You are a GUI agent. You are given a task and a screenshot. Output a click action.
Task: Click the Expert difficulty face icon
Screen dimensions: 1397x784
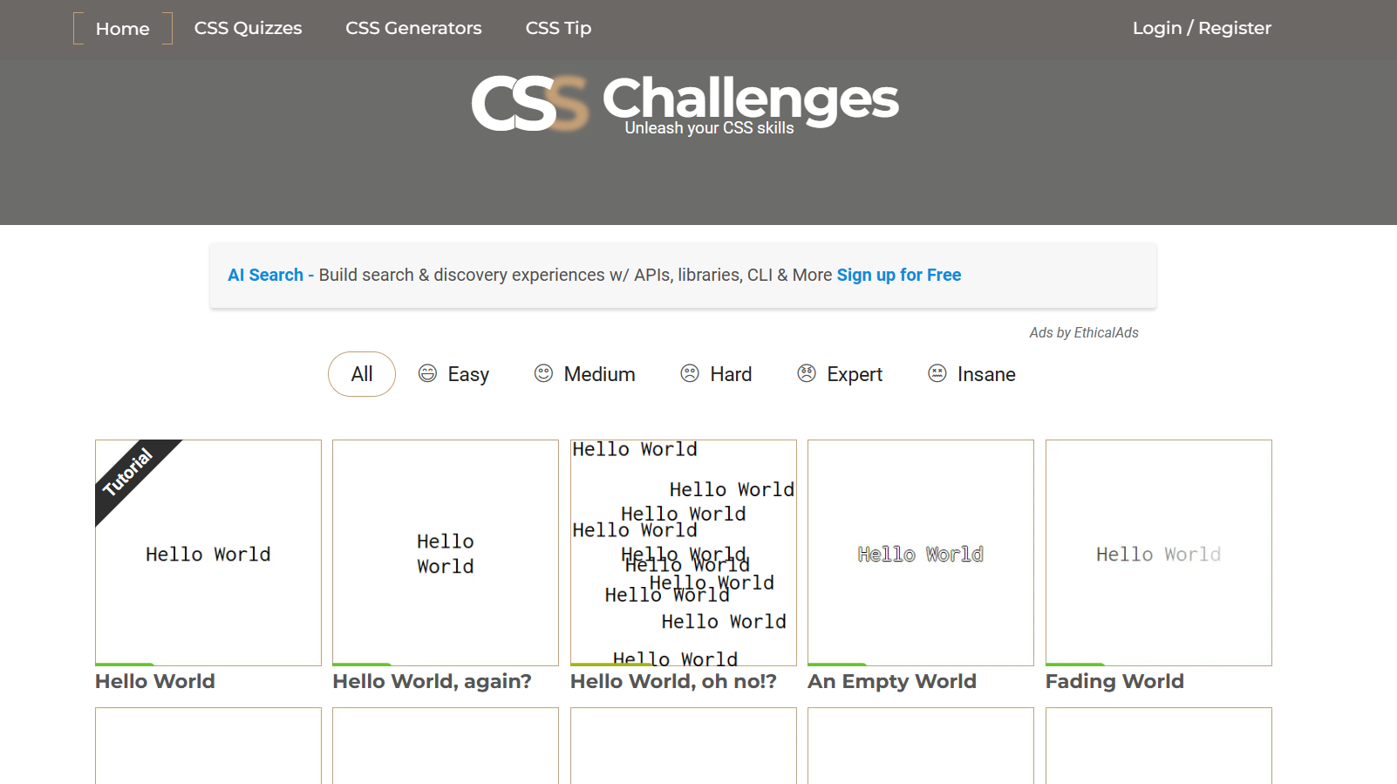coord(807,374)
